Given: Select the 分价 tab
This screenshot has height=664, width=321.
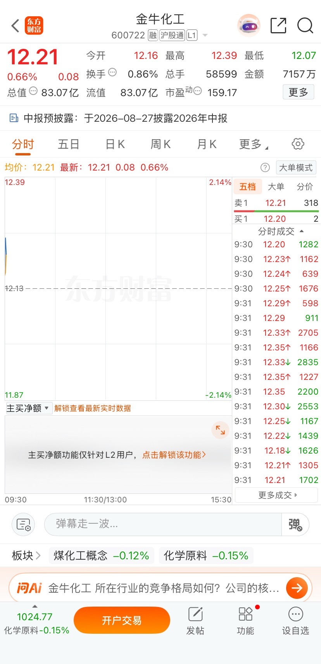Looking at the screenshot, I should 305,187.
